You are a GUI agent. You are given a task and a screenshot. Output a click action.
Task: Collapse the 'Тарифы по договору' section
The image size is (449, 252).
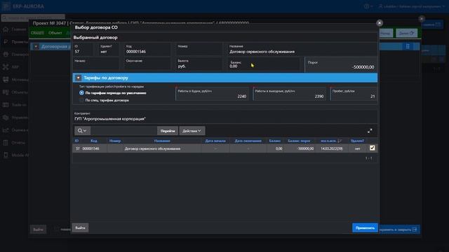coord(78,78)
